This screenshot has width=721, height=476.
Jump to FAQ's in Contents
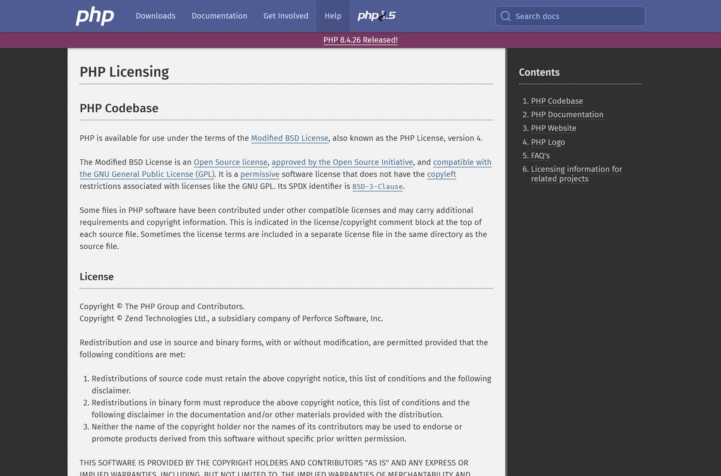pos(540,155)
